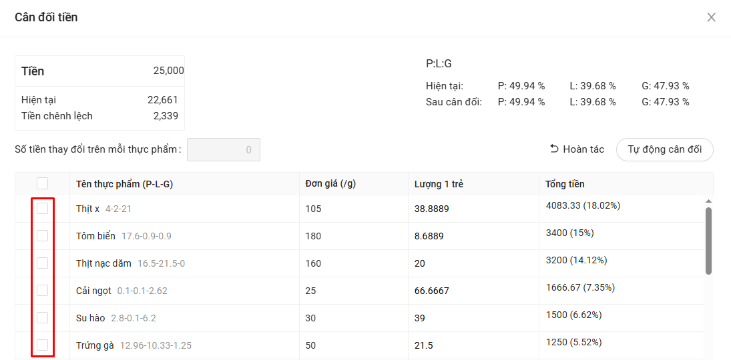Click the Lượng 1 trẻ value 38.8889
731x360 pixels.
[x=431, y=209]
